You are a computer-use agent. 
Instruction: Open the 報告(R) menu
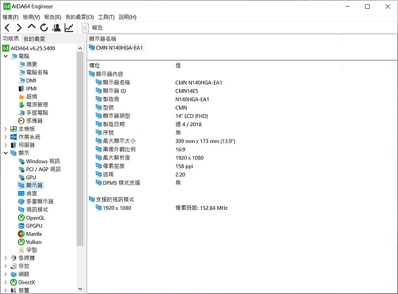click(x=53, y=17)
